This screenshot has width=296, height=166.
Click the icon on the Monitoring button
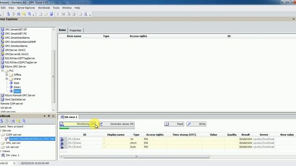click(62, 124)
